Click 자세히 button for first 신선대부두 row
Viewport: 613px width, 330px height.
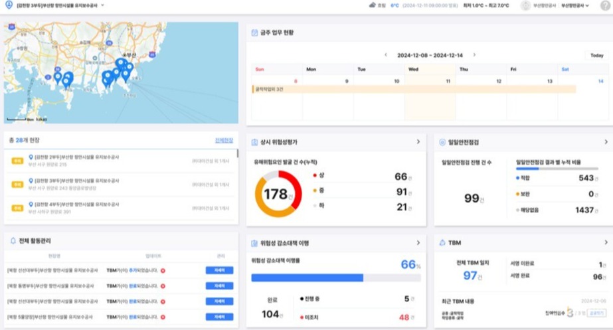click(219, 270)
